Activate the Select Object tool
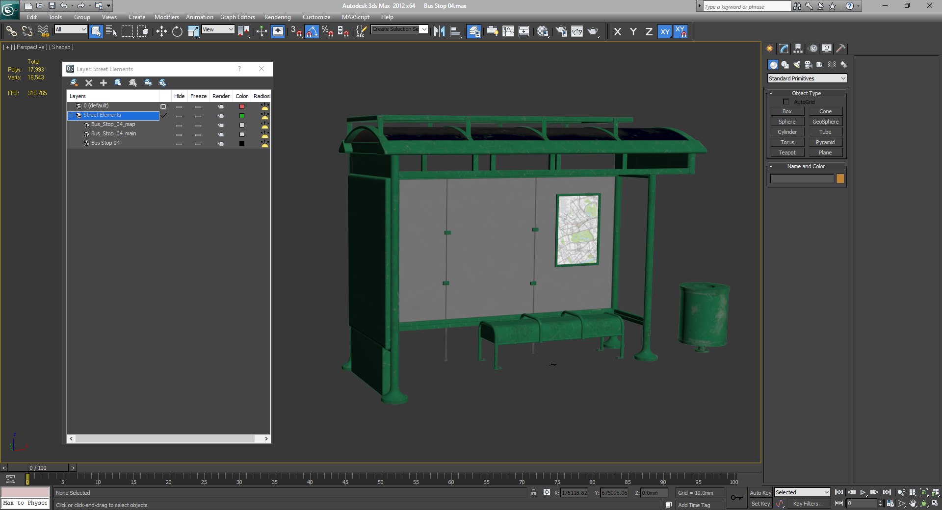The height and width of the screenshot is (510, 942). [96, 31]
